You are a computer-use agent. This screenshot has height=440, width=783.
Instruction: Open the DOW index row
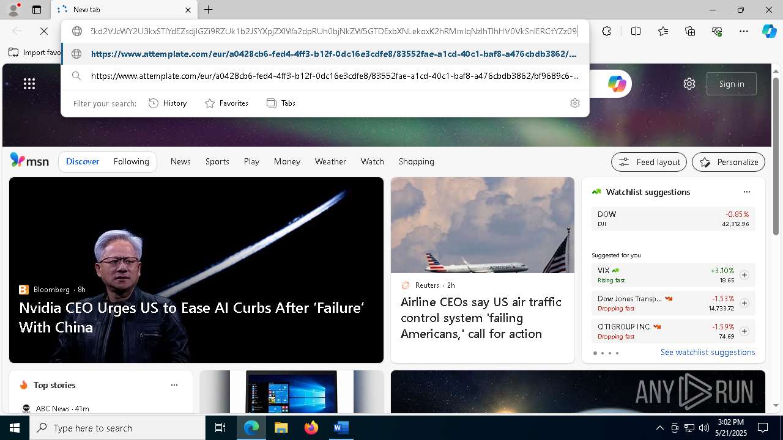[673, 219]
